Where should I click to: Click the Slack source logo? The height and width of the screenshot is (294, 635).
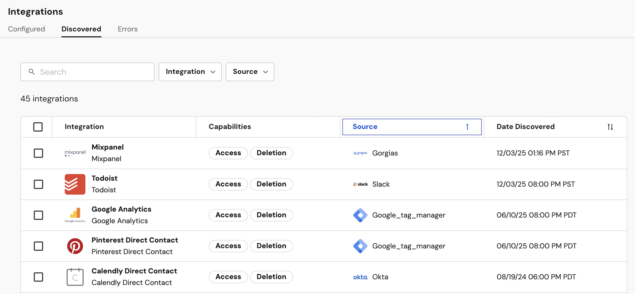[x=360, y=184]
